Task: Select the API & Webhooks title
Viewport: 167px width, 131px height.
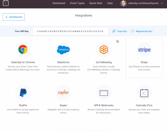Action: click(x=104, y=105)
